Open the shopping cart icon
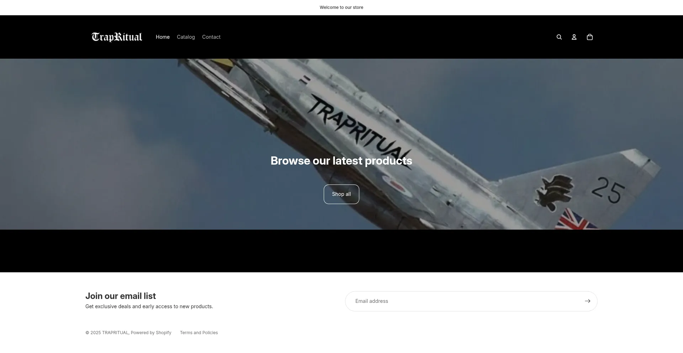The image size is (683, 353). tap(589, 37)
